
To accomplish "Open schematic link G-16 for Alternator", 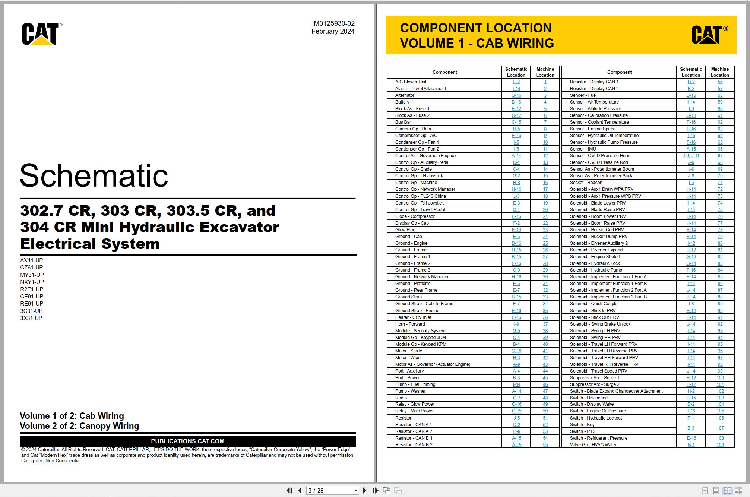I will pyautogui.click(x=516, y=95).
